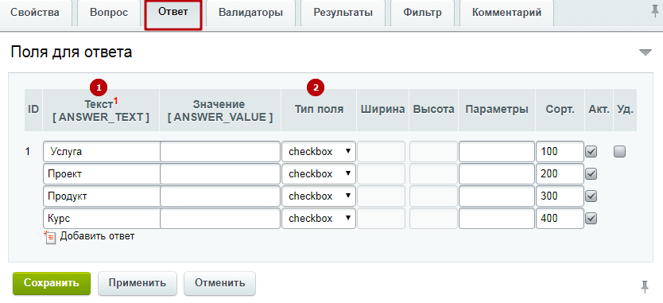Screen dimensions: 663x303
Task: Click the ANSWER_VALUE field for the Курс row
Action: pyautogui.click(x=220, y=219)
